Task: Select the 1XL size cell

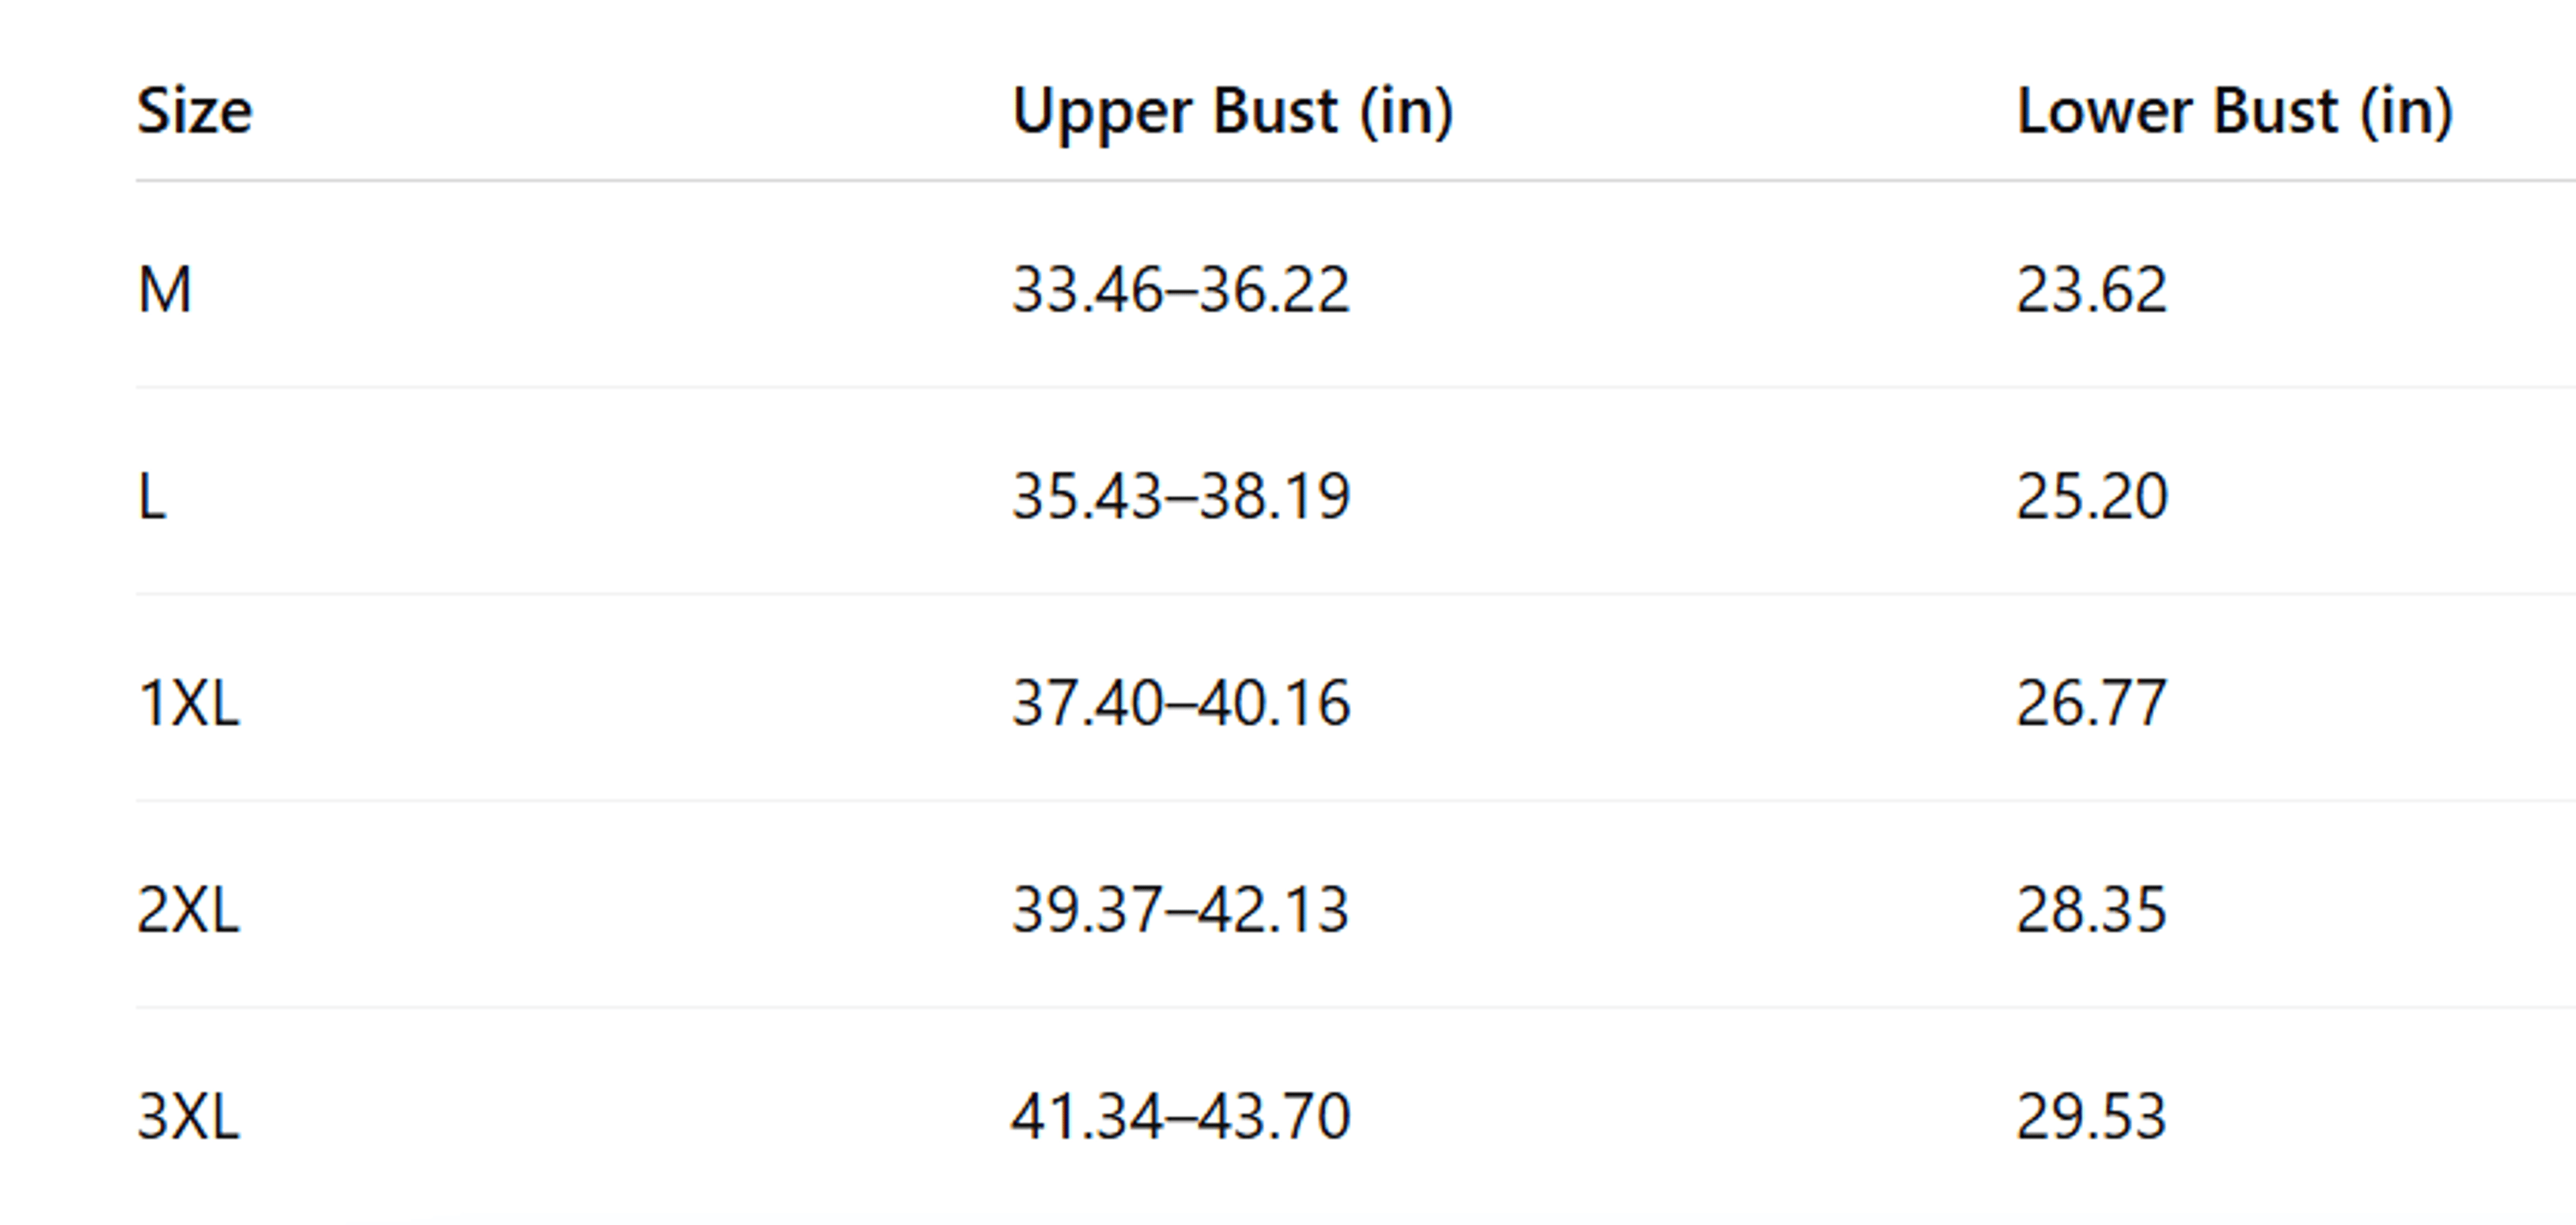Action: (x=188, y=703)
